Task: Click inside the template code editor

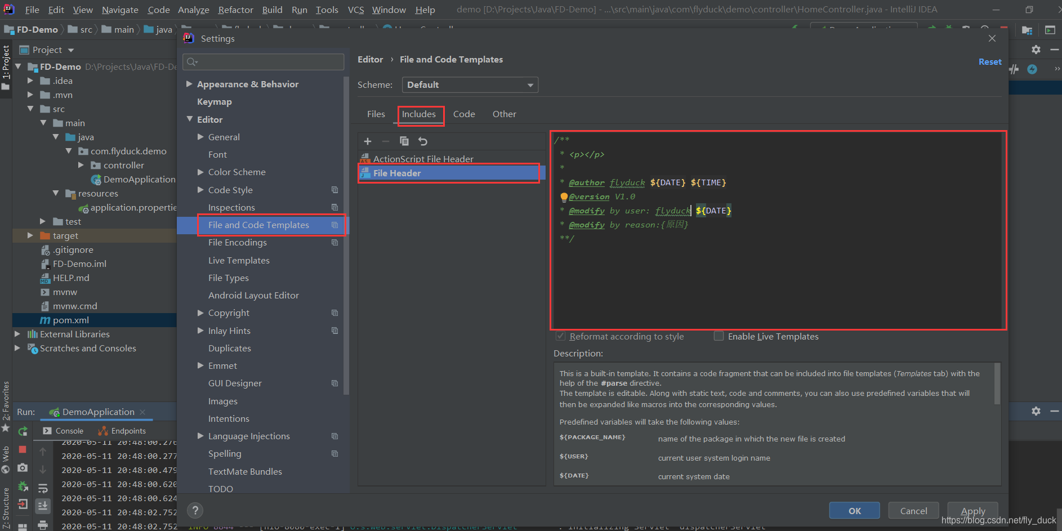Action: pyautogui.click(x=778, y=230)
